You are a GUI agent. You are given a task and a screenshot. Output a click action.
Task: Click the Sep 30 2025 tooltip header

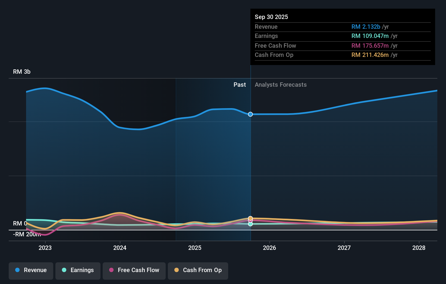point(271,17)
